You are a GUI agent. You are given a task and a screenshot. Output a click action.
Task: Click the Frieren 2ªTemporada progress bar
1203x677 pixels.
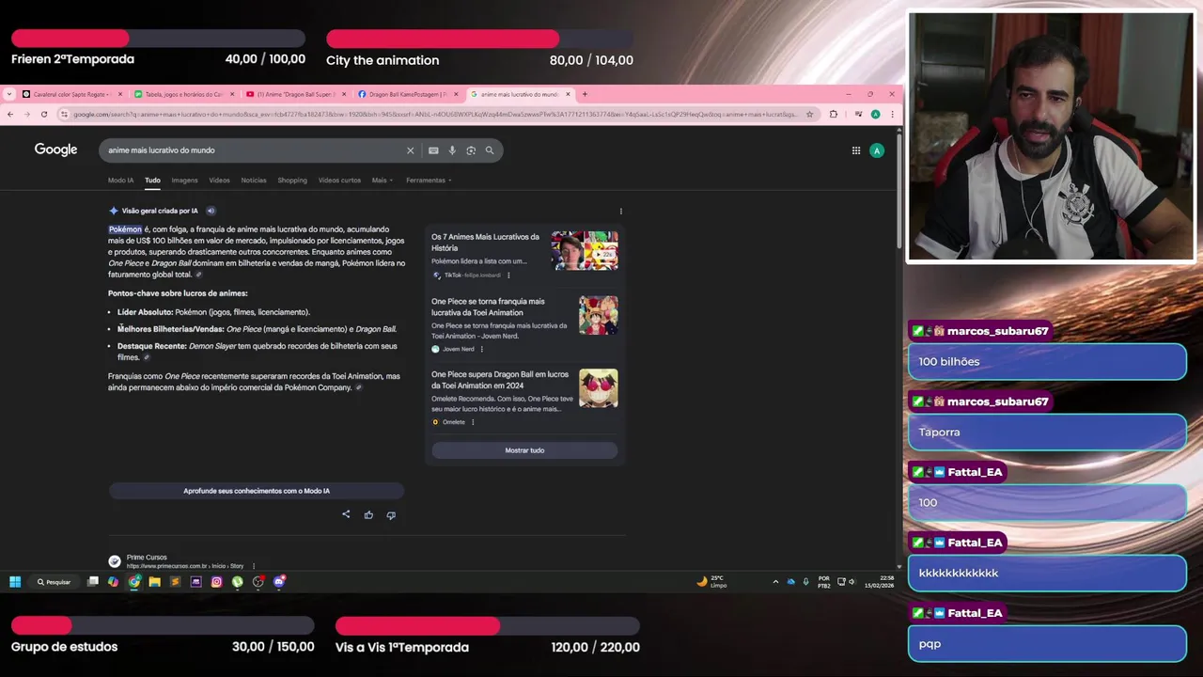[x=158, y=39]
